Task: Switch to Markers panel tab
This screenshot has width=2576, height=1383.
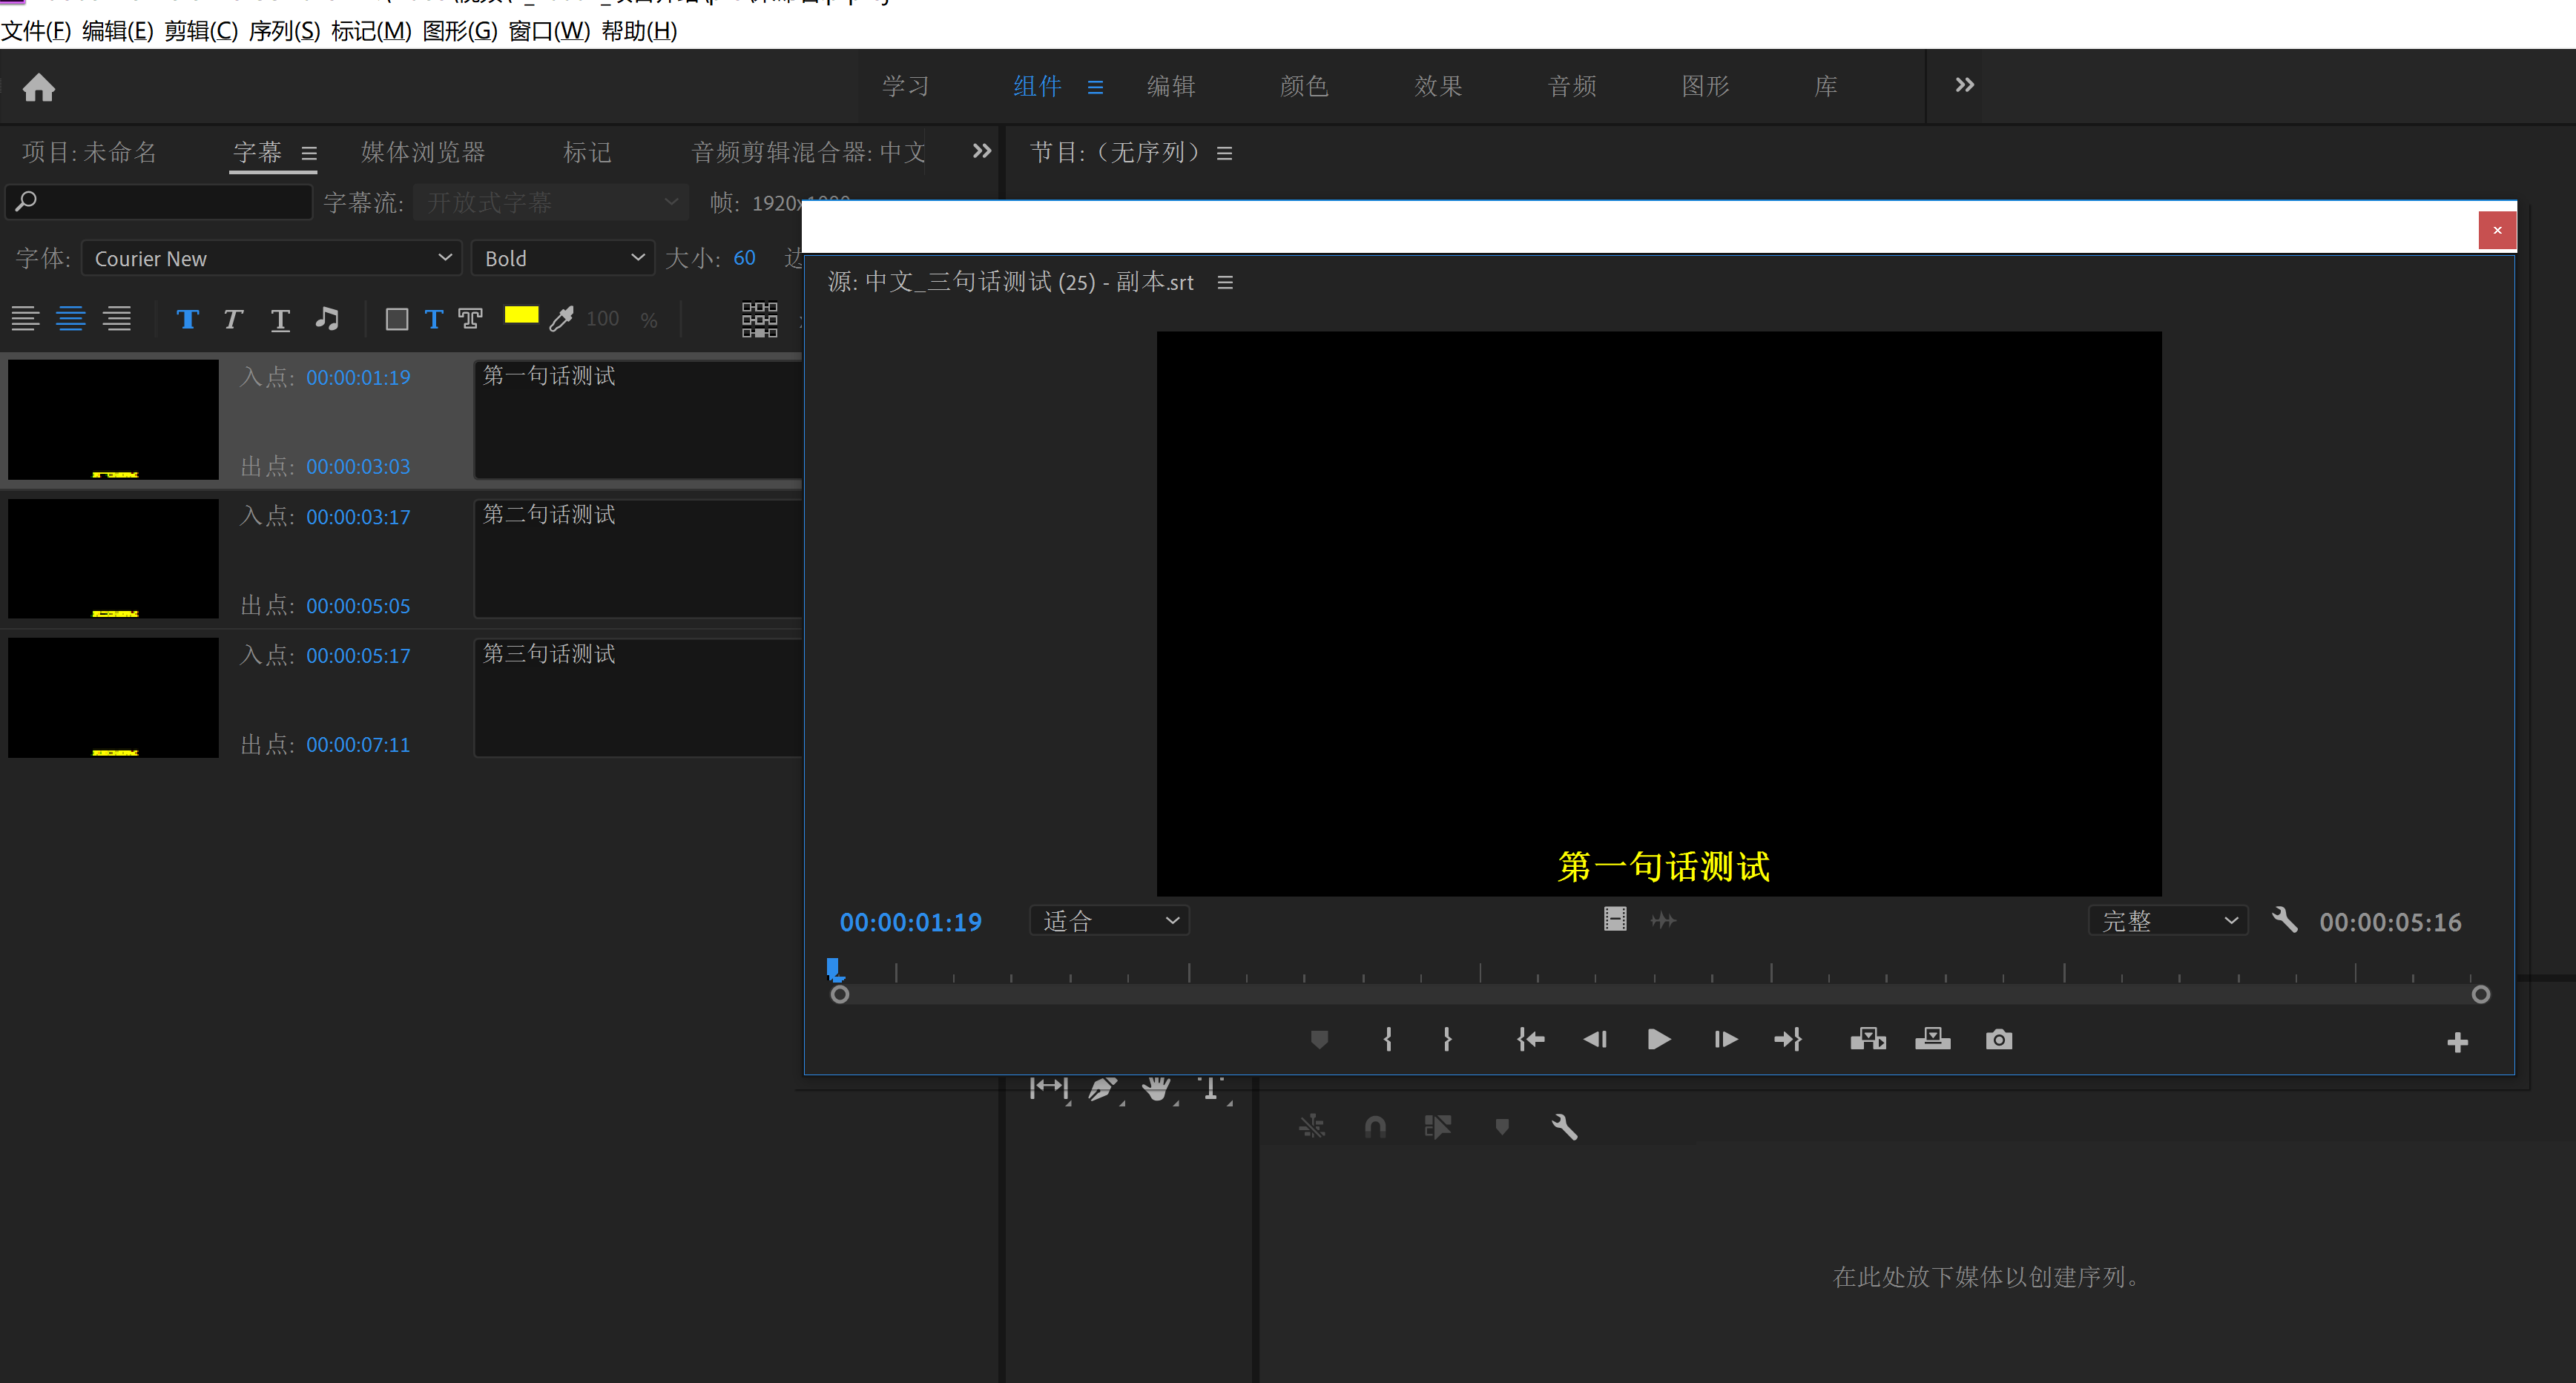Action: click(587, 152)
